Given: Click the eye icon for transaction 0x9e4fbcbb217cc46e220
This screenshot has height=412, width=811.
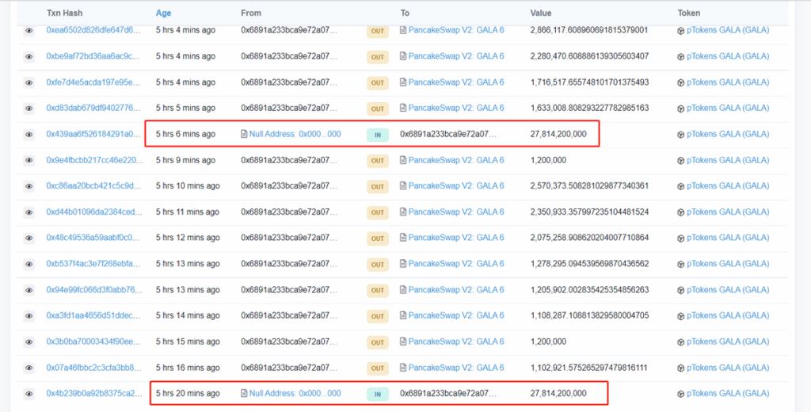Looking at the screenshot, I should coord(29,161).
